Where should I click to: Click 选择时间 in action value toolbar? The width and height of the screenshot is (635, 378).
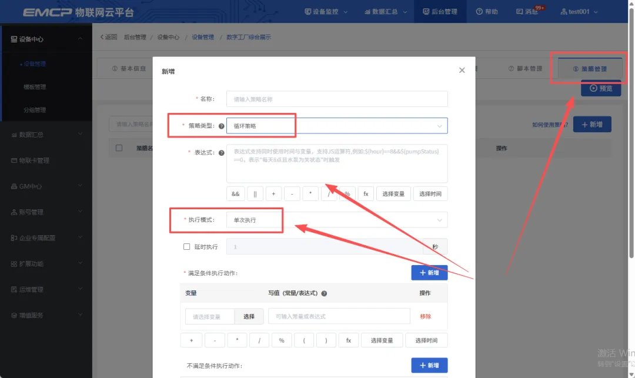[x=426, y=340]
